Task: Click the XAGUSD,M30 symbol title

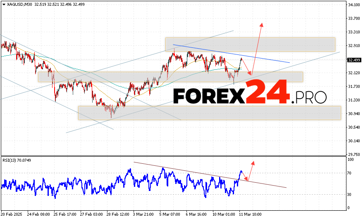Action: (19, 4)
